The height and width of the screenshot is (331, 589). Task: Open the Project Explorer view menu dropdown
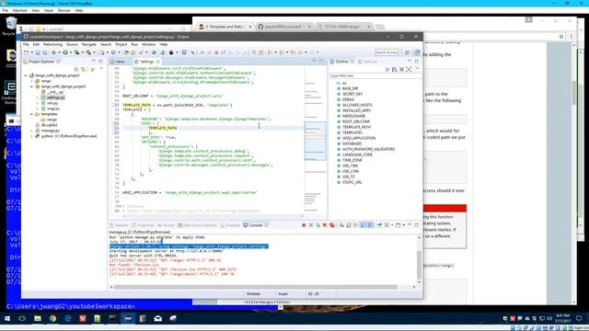(x=101, y=70)
